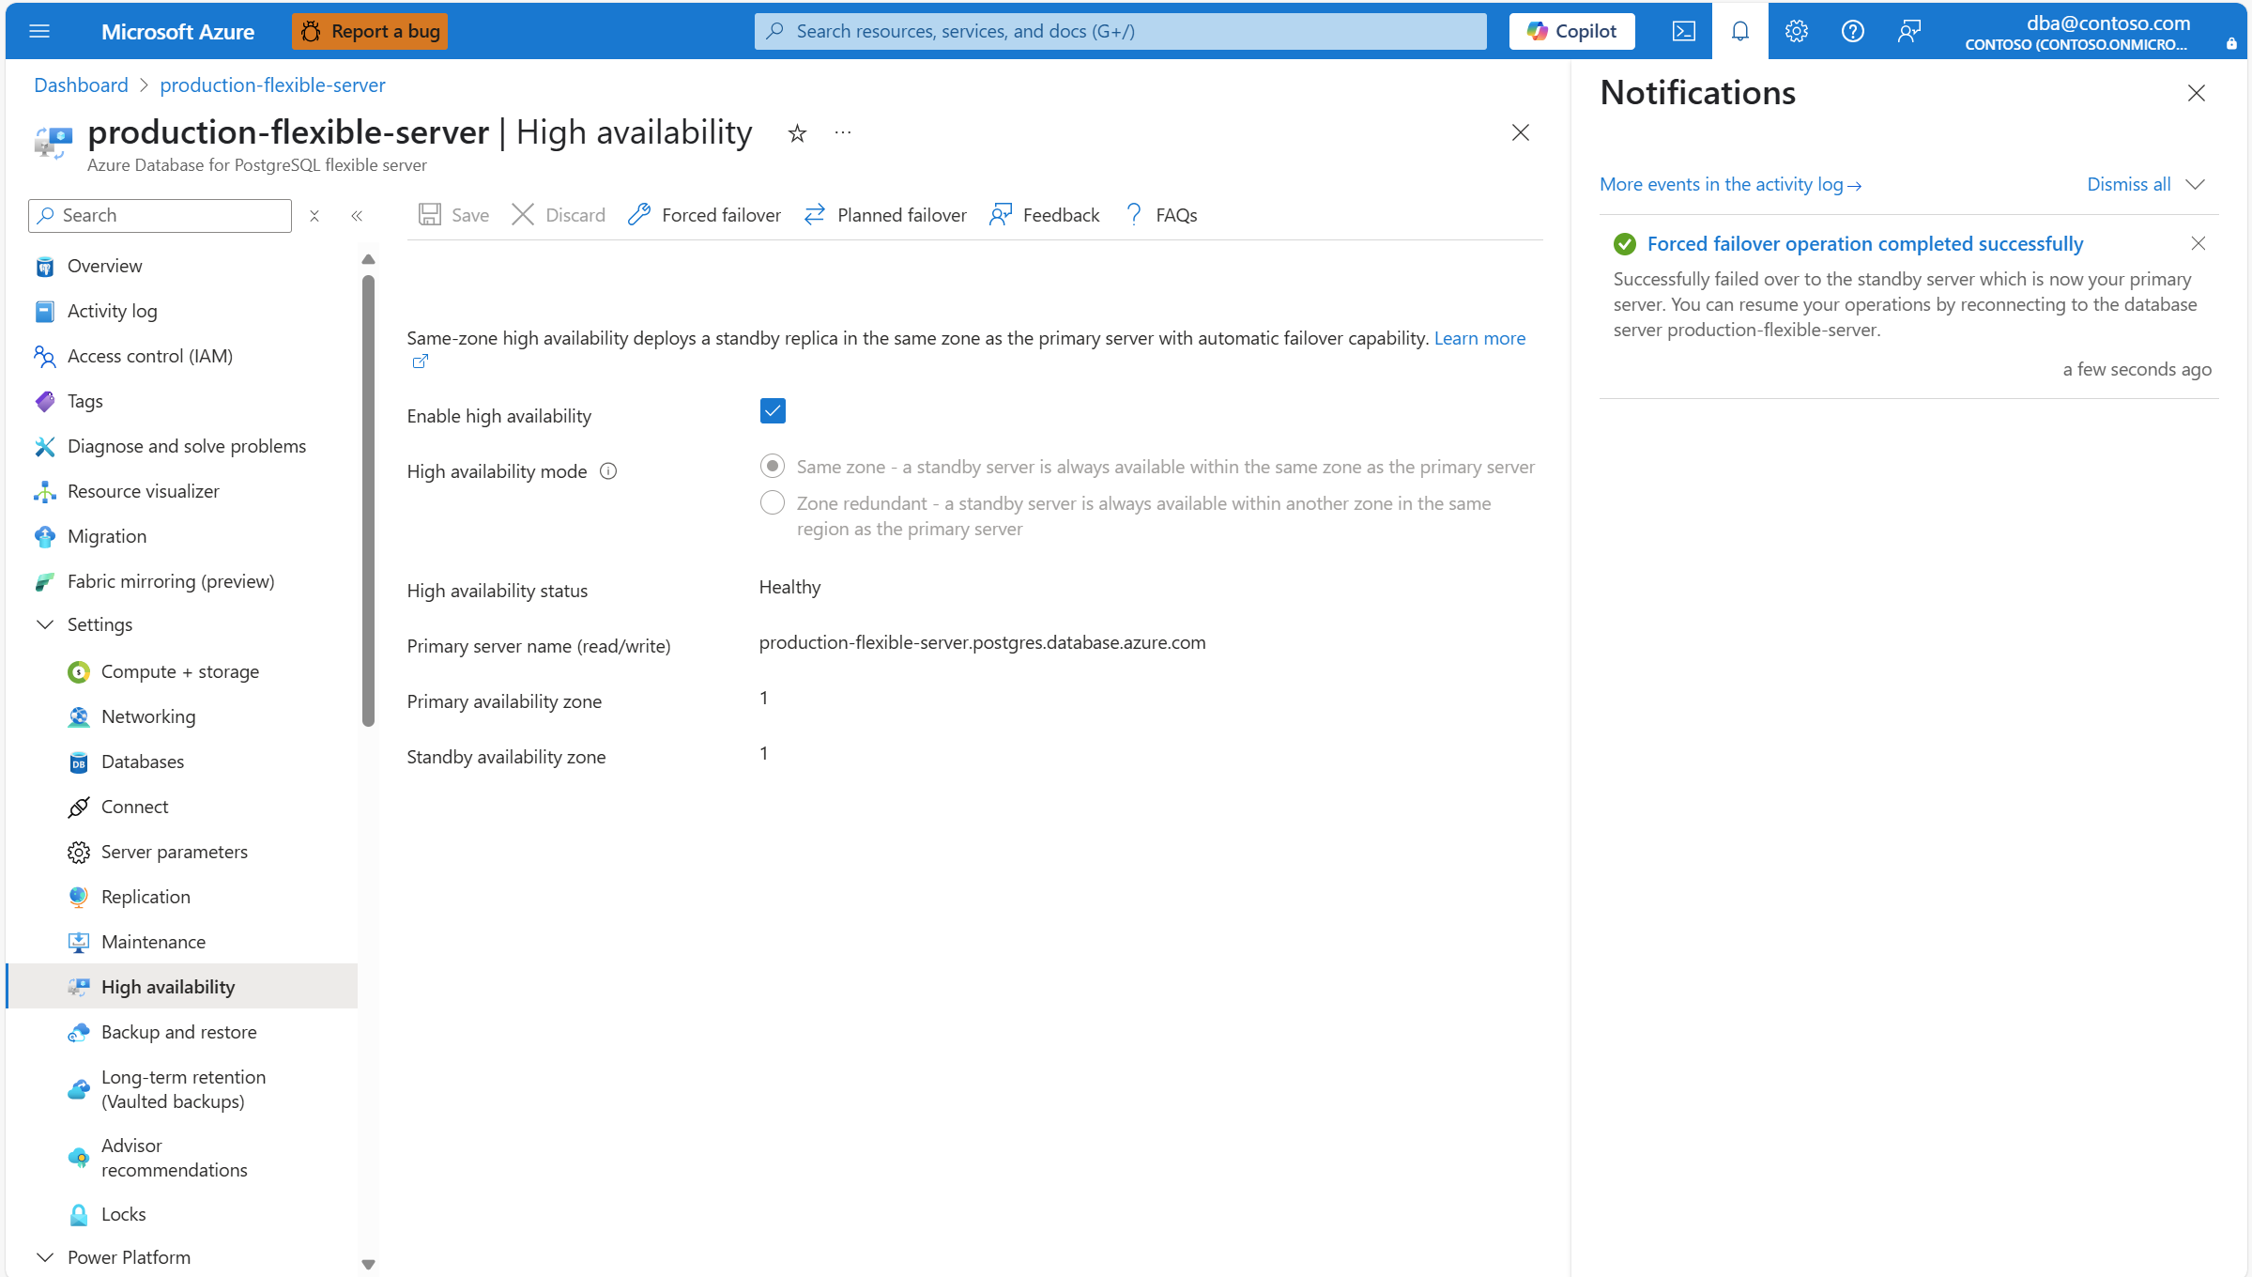This screenshot has width=2252, height=1277.
Task: Click the Locks padlock icon
Action: [x=79, y=1214]
